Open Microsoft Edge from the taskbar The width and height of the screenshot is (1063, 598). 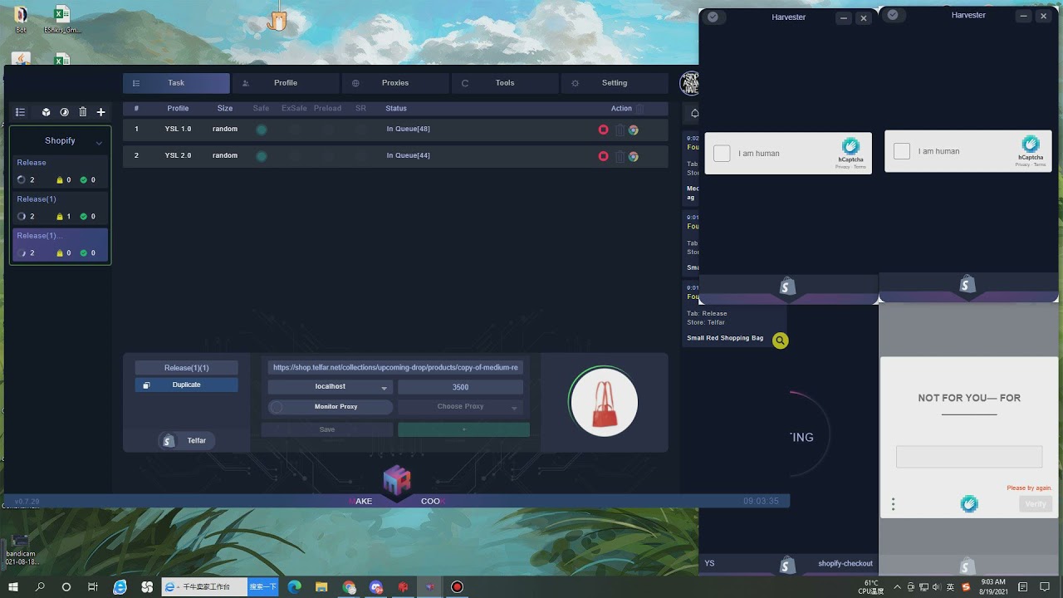pyautogui.click(x=294, y=587)
